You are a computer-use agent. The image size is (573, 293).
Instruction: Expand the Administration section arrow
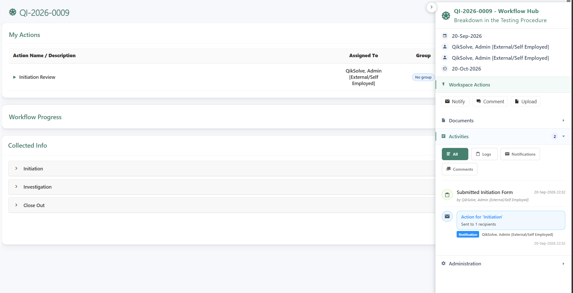click(x=563, y=264)
